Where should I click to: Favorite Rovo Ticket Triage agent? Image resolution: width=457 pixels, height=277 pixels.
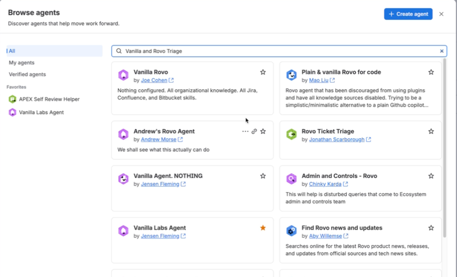tap(431, 131)
